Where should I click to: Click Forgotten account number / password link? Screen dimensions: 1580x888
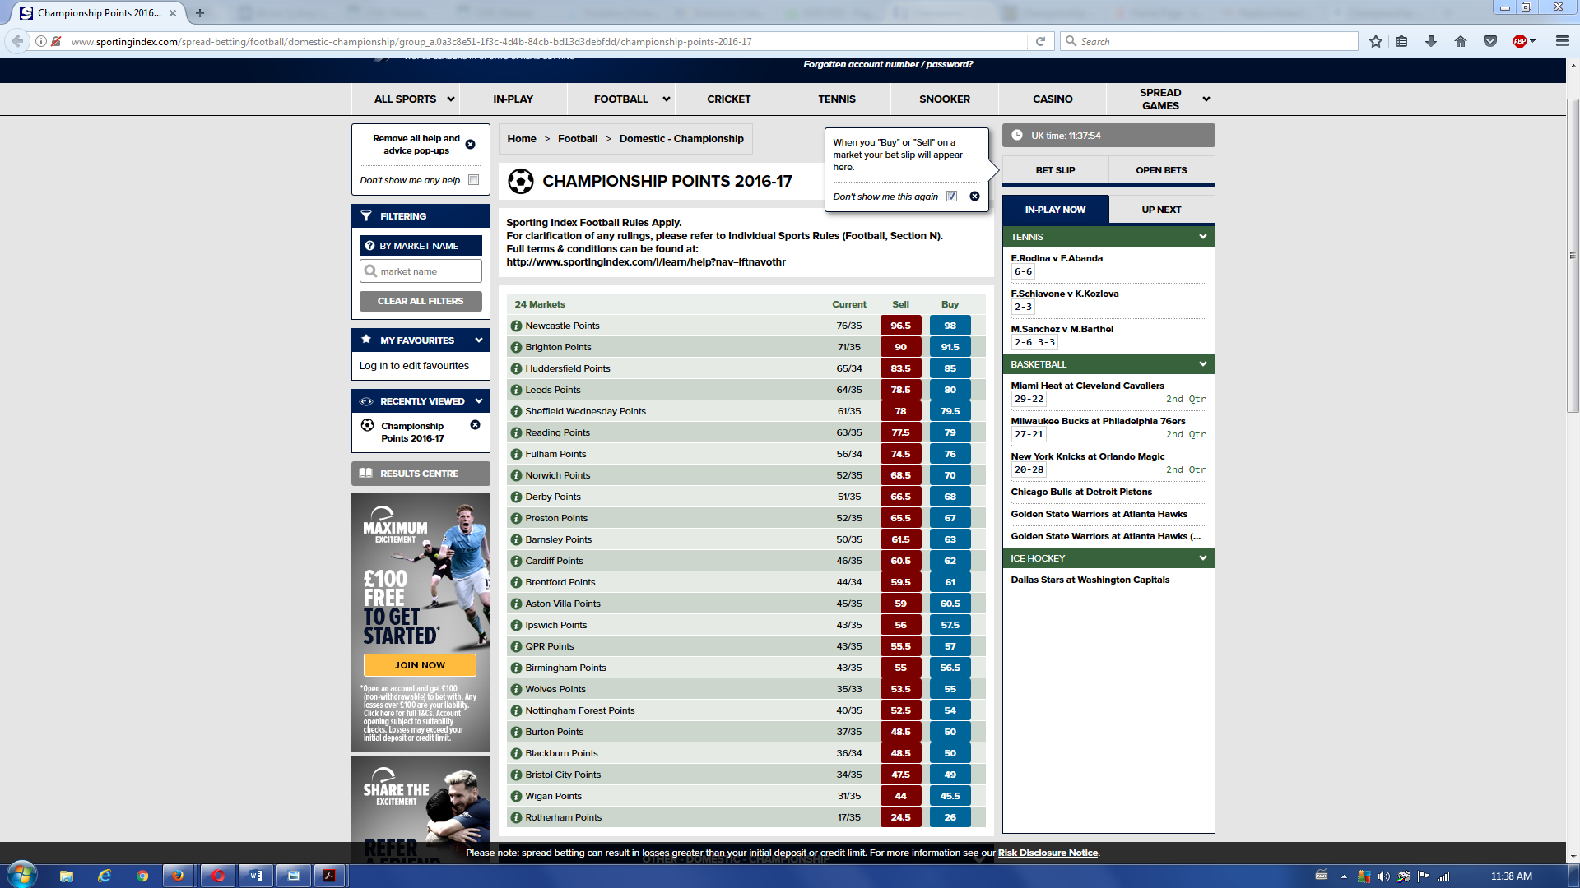pyautogui.click(x=888, y=64)
